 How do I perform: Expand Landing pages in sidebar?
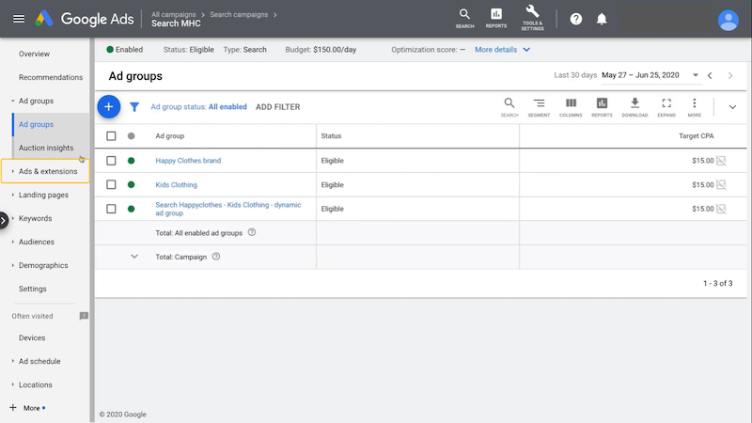(x=13, y=195)
